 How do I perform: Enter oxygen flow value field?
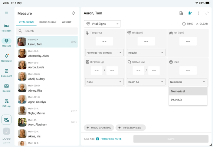click(154, 71)
